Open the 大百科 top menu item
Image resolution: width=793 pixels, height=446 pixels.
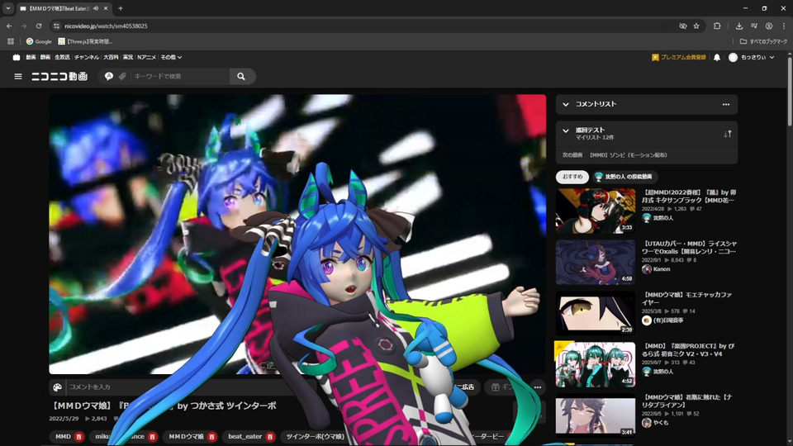click(111, 57)
